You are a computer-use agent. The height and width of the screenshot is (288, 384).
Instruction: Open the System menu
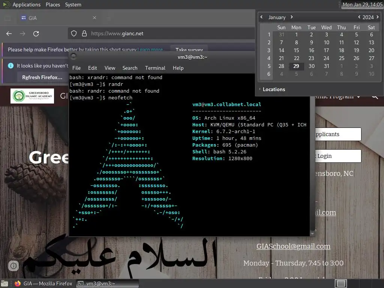point(73,4)
